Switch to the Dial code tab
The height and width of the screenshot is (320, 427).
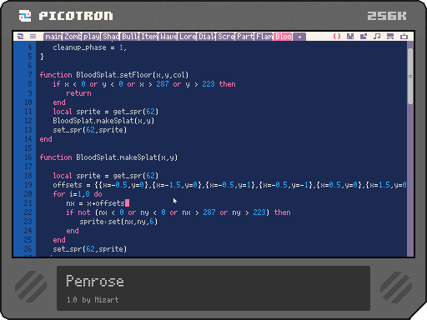point(207,37)
